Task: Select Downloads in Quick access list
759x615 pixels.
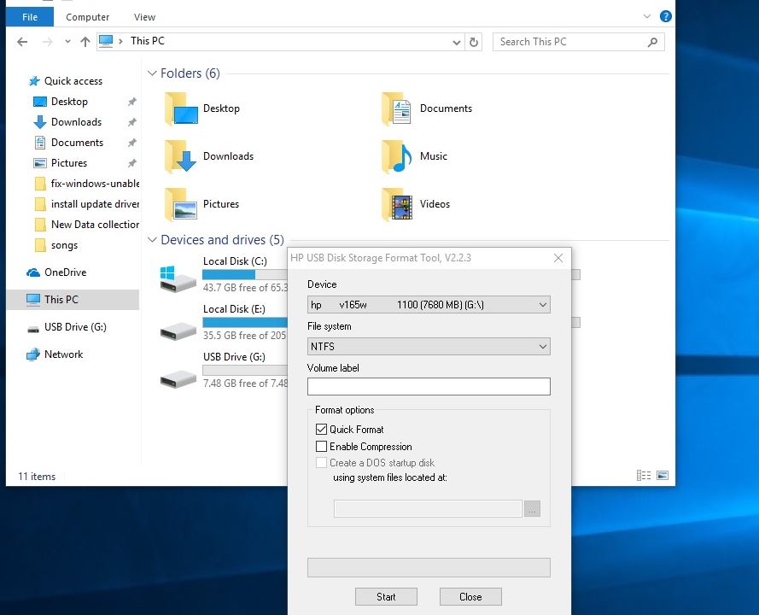Action: 76,122
